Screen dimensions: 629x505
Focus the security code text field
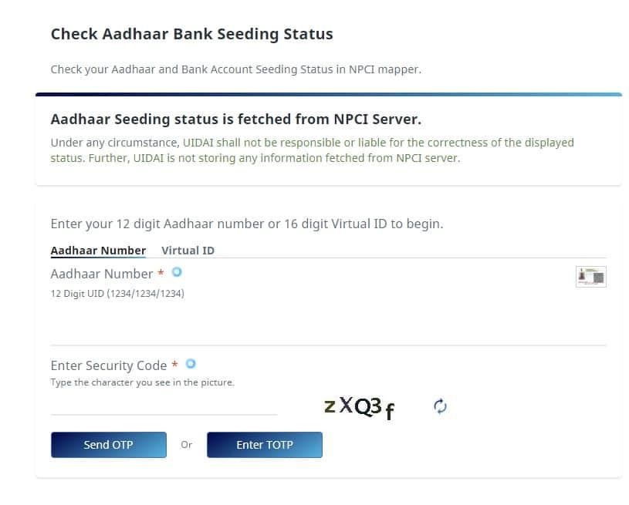164,404
